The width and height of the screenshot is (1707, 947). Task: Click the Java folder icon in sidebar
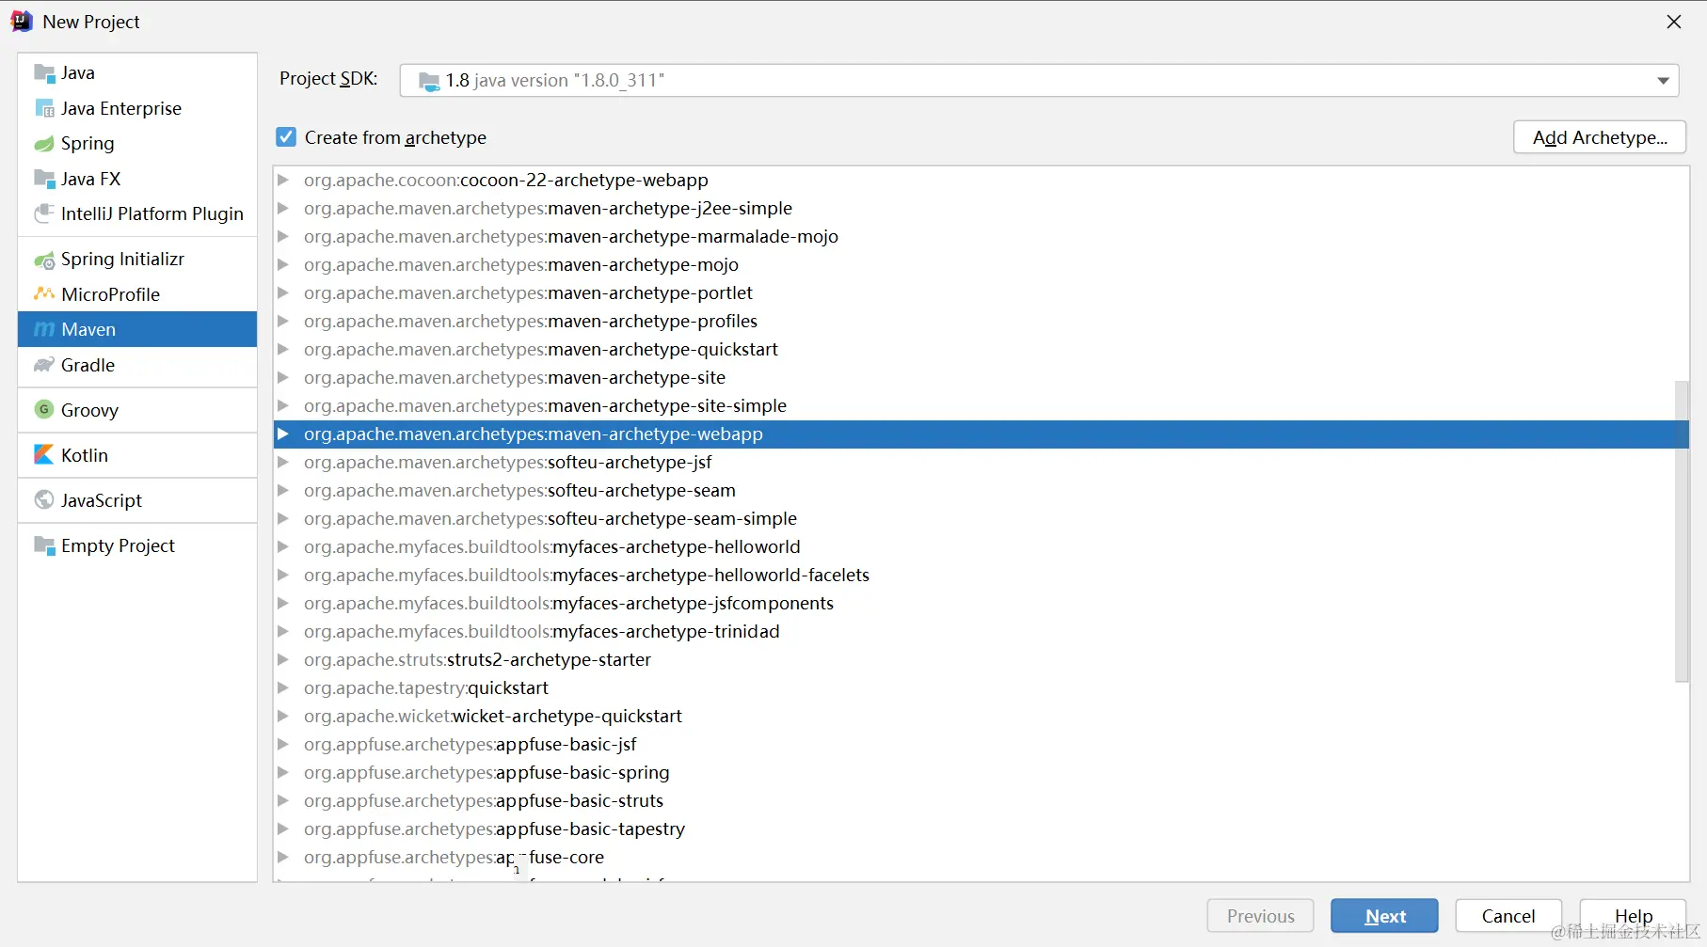(44, 73)
